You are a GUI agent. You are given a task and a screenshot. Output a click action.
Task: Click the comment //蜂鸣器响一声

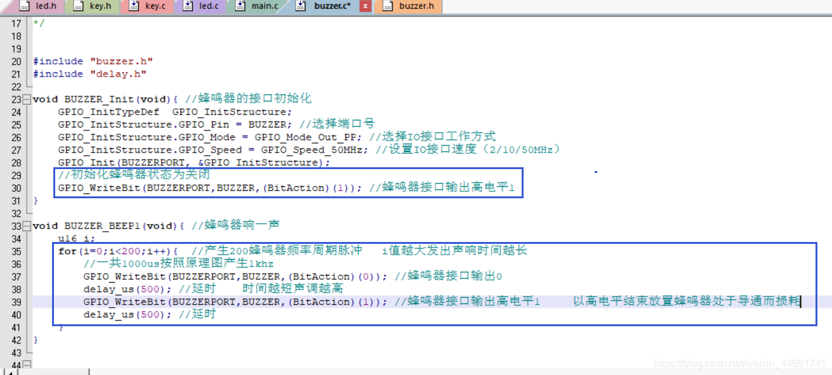click(235, 226)
